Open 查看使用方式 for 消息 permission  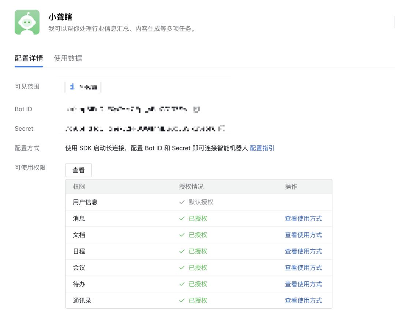pyautogui.click(x=304, y=218)
